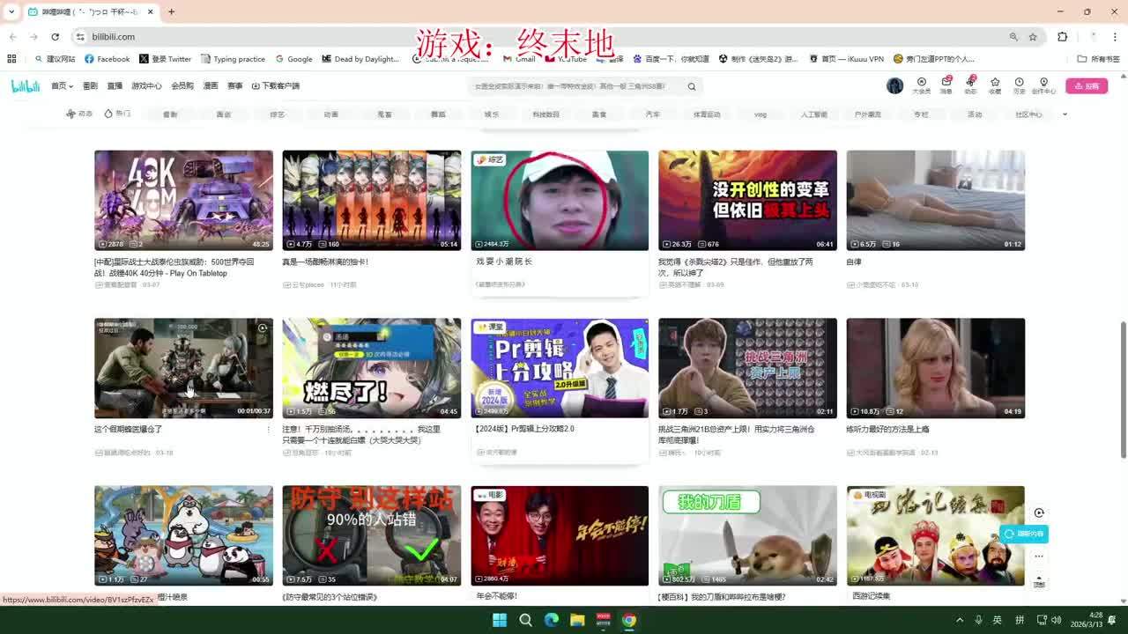Reload the page with the browser refresh icon

55,37
